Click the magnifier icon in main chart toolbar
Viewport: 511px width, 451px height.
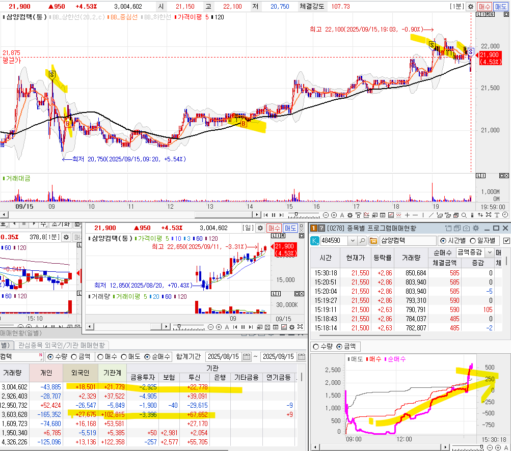[x=464, y=215]
